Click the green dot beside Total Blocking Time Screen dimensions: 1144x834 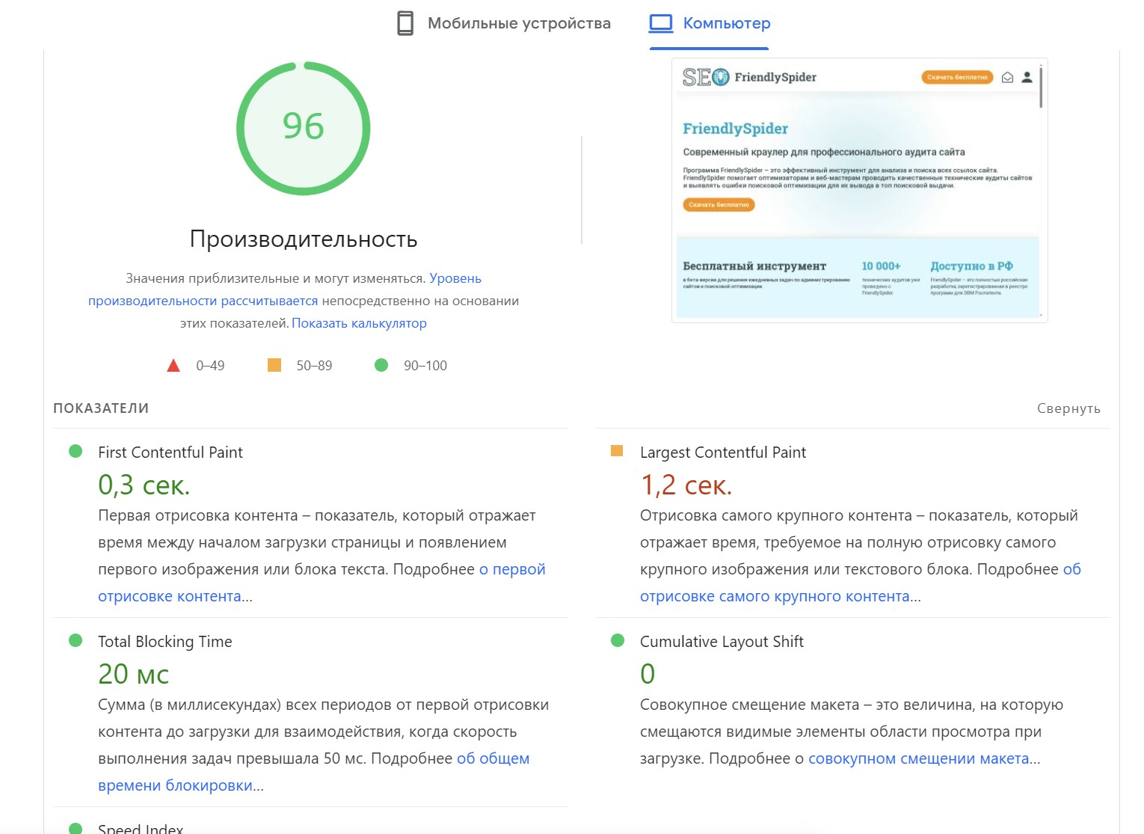click(76, 640)
